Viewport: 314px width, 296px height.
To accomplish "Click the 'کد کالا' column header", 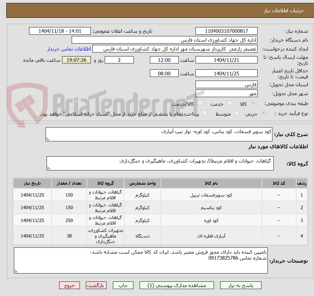I will (x=279, y=183).
